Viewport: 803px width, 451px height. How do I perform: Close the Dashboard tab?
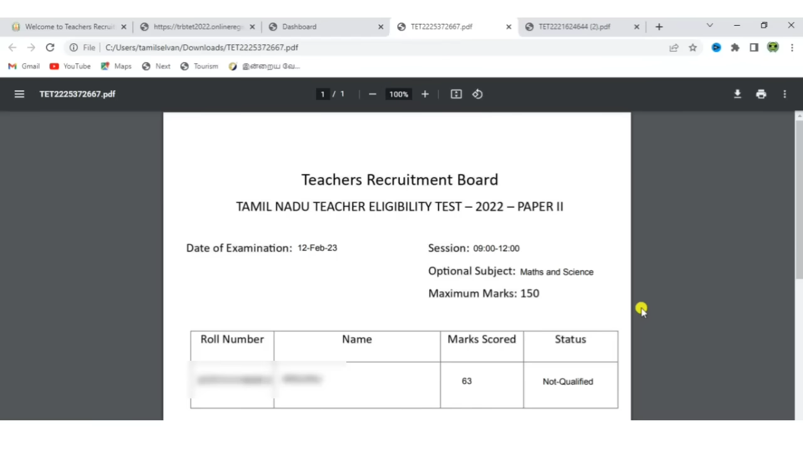pyautogui.click(x=381, y=27)
